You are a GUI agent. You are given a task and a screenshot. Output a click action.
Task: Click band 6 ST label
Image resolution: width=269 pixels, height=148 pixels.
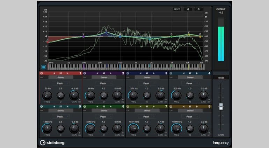(104, 107)
